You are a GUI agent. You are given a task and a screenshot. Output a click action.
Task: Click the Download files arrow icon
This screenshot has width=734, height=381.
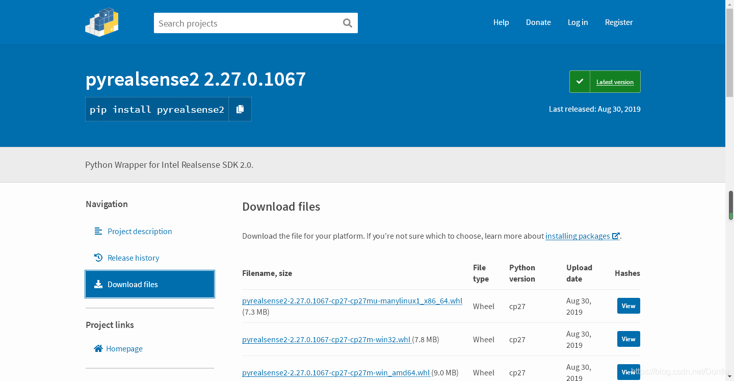pyautogui.click(x=98, y=284)
